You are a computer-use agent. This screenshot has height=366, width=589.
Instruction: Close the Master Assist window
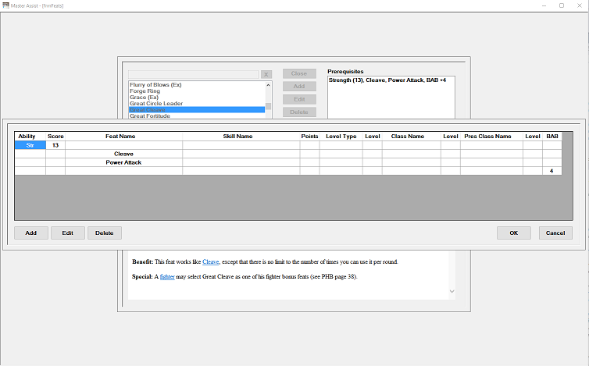580,5
